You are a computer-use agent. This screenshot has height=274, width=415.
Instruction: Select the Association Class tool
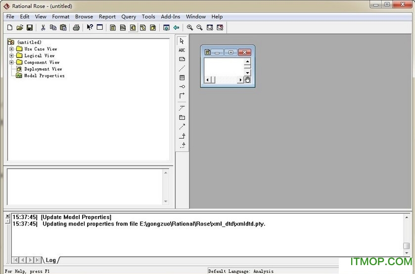coord(182,108)
